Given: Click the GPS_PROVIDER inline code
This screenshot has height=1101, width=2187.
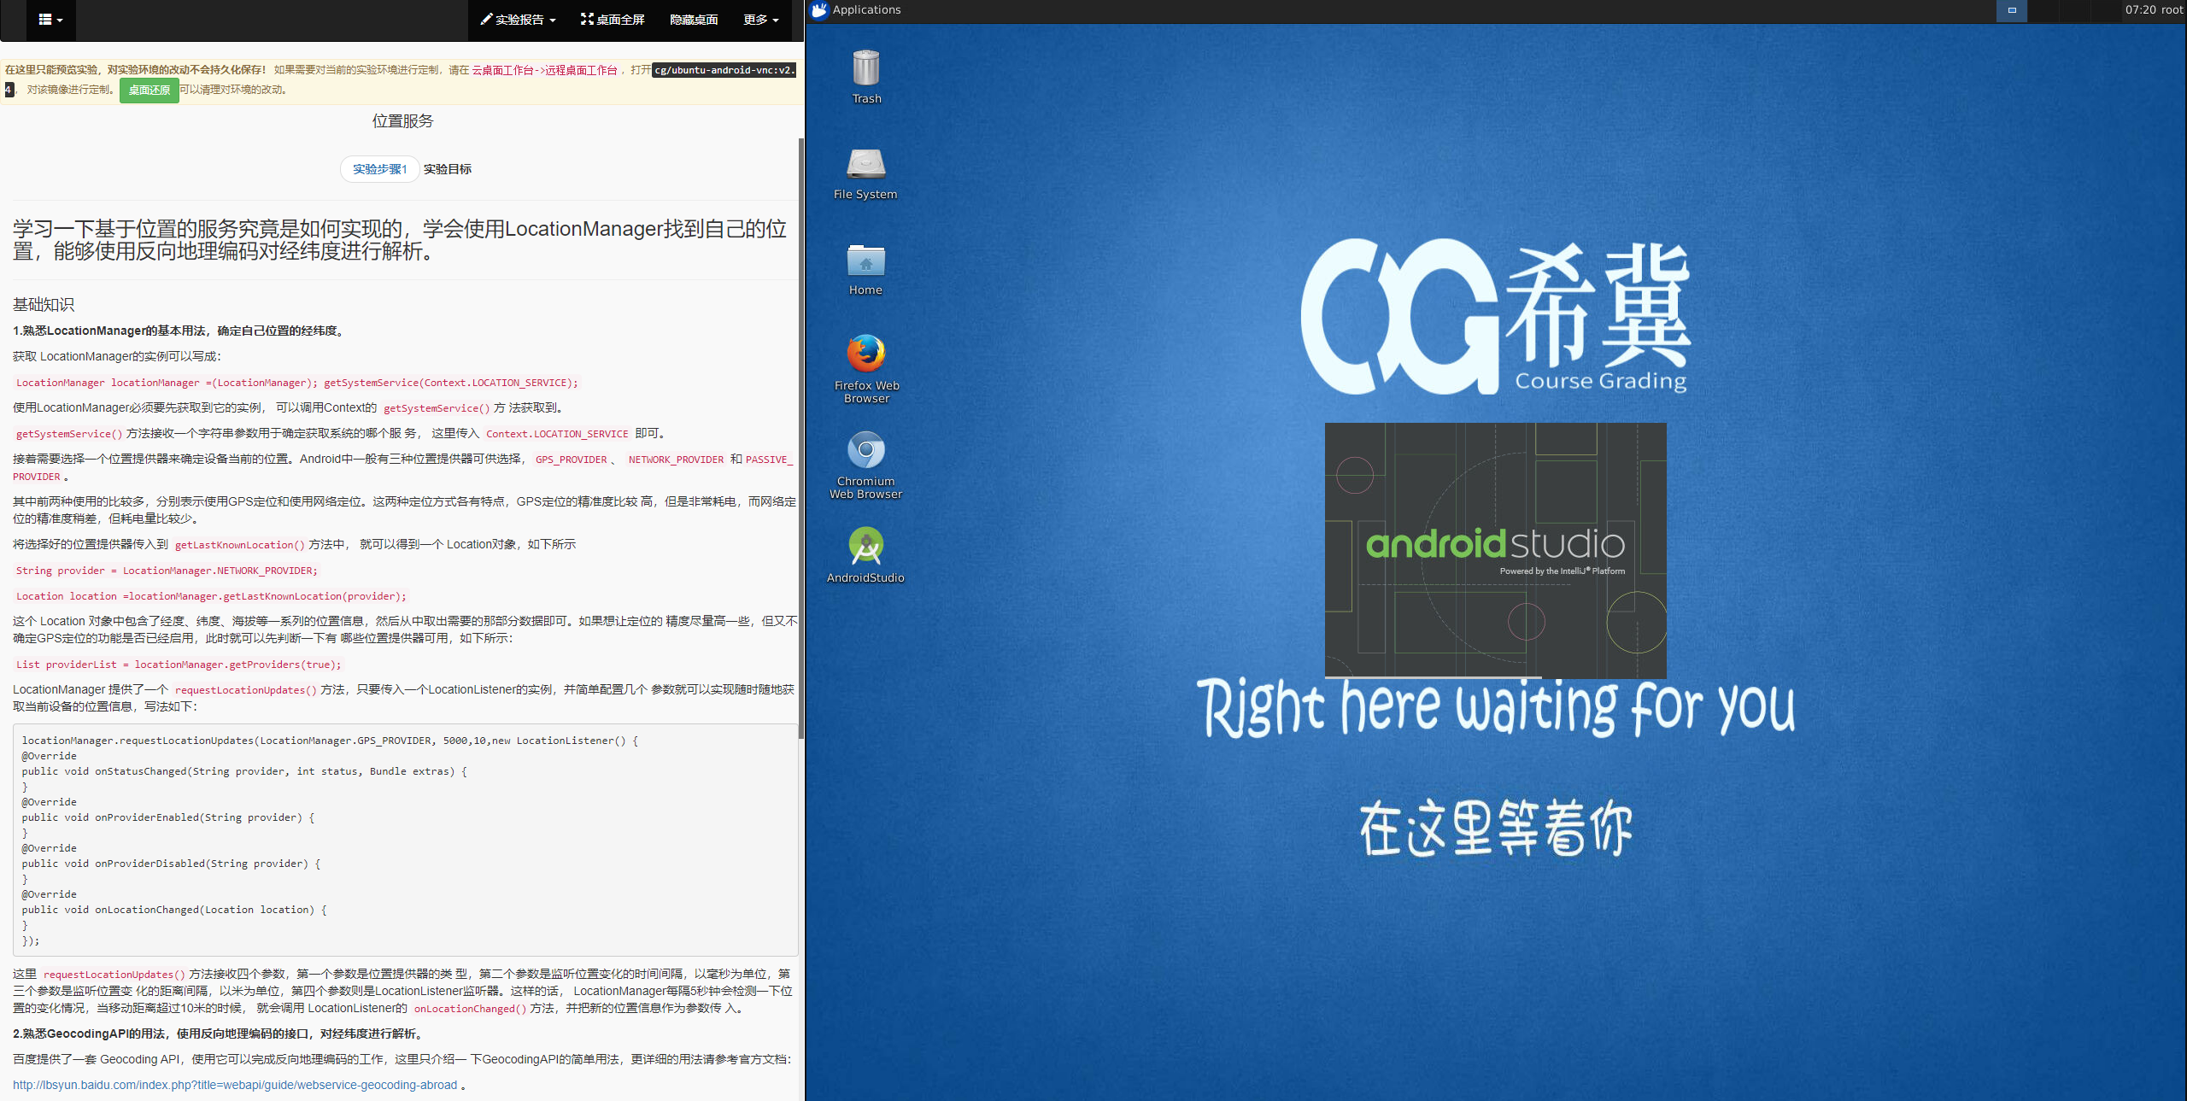Looking at the screenshot, I should [571, 460].
